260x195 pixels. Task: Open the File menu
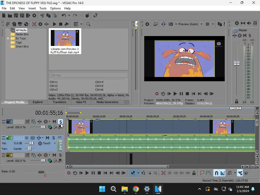(x=4, y=8)
